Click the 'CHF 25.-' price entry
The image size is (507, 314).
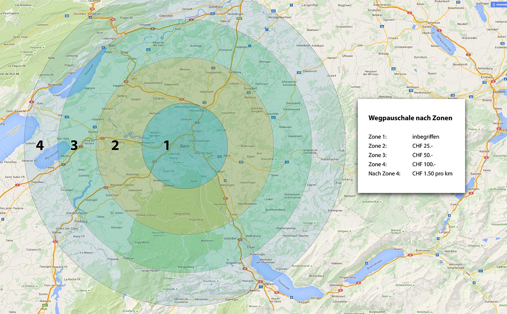pos(423,146)
